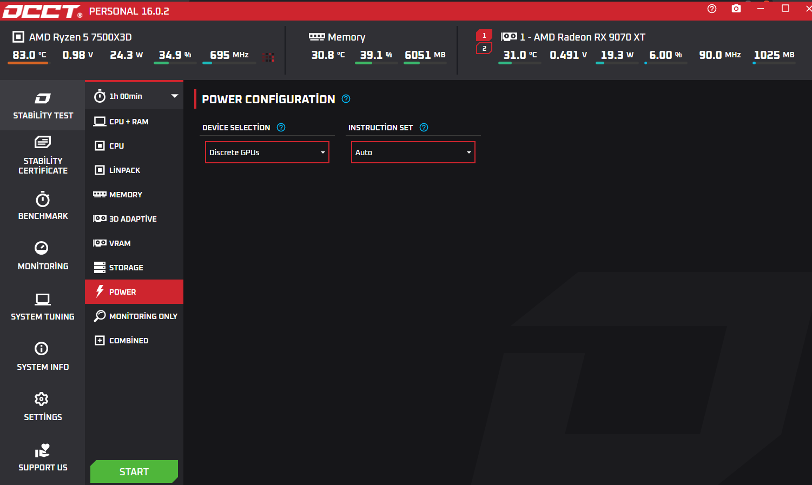Expand the 1h 00min duration dropdown
This screenshot has height=485, width=812.
tap(134, 96)
